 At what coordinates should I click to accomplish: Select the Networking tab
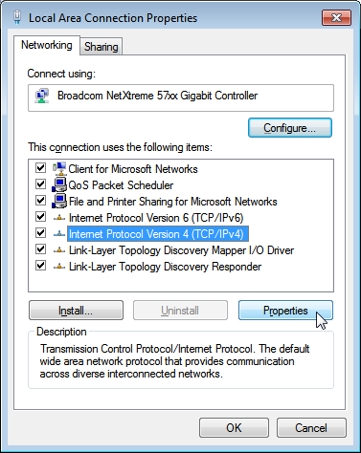click(47, 45)
